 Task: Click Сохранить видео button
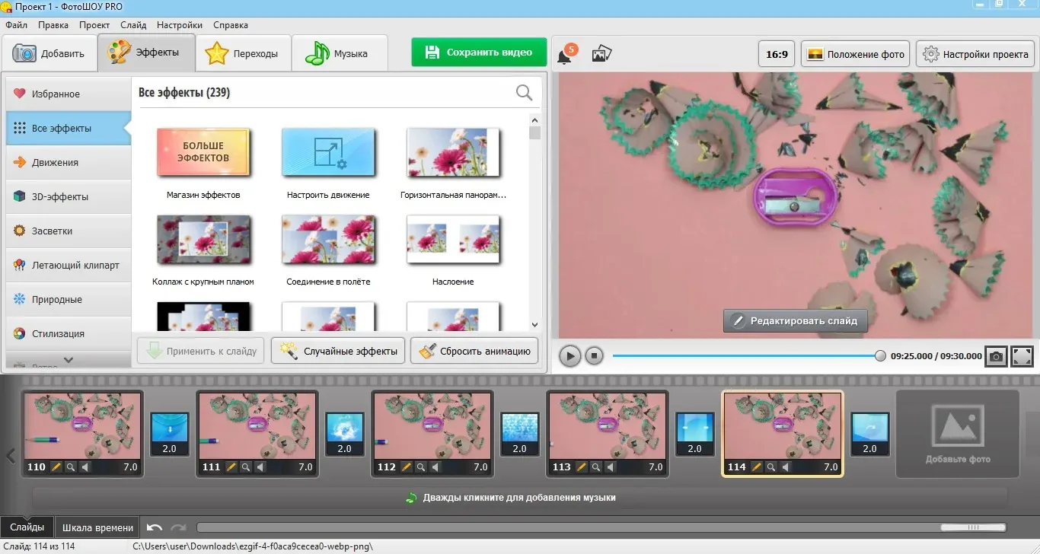(479, 53)
